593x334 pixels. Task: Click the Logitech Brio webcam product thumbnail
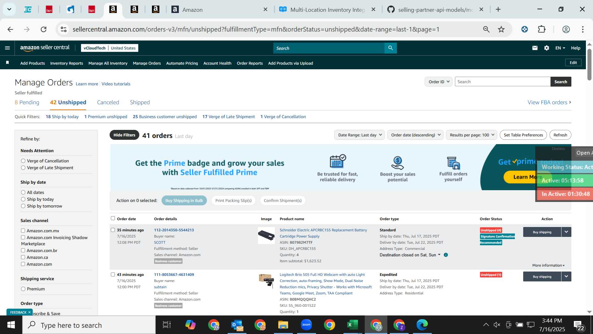coord(266,281)
